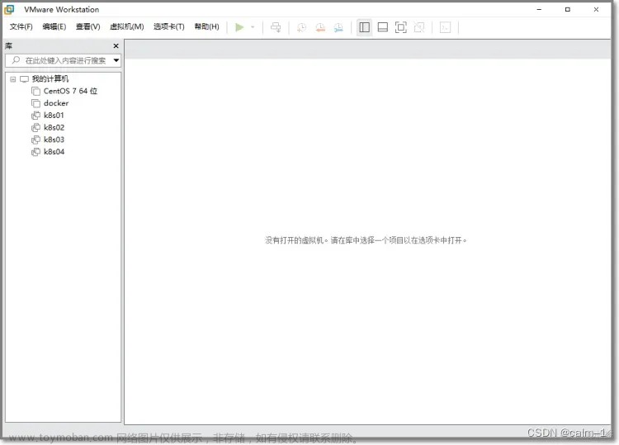Image resolution: width=619 pixels, height=445 pixels.
Task: Click the library search input field
Action: pos(64,60)
